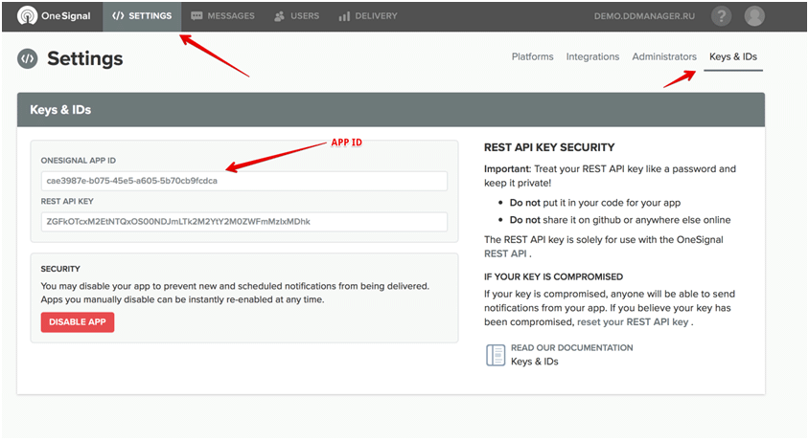Click the help question mark icon
This screenshot has height=440, width=809.
(x=721, y=16)
